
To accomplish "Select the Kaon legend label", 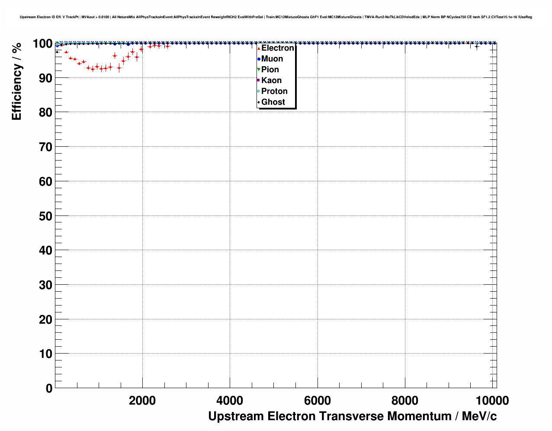I will coord(271,80).
